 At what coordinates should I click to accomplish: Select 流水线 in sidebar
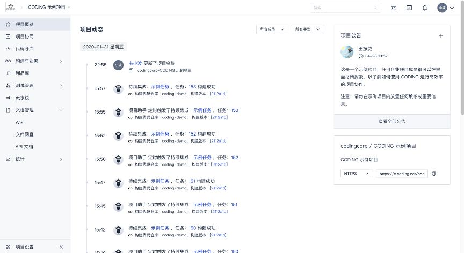pyautogui.click(x=22, y=98)
